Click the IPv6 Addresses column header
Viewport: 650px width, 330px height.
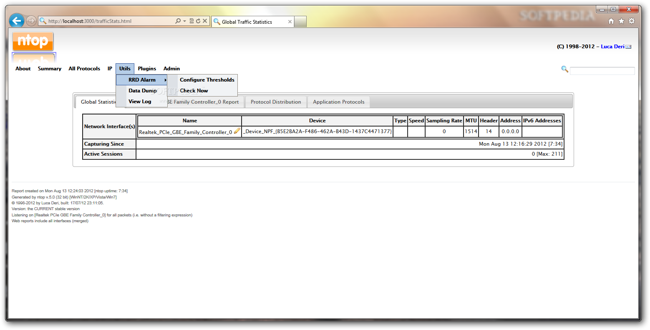pyautogui.click(x=542, y=121)
